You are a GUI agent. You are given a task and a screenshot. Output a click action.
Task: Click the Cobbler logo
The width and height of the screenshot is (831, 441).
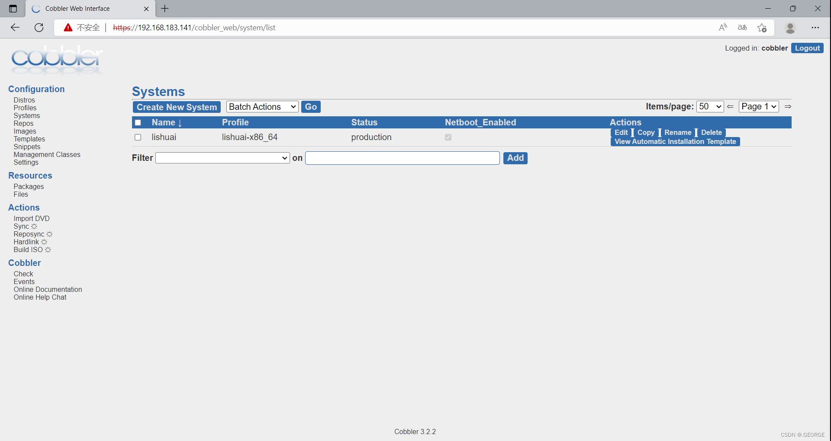point(57,60)
